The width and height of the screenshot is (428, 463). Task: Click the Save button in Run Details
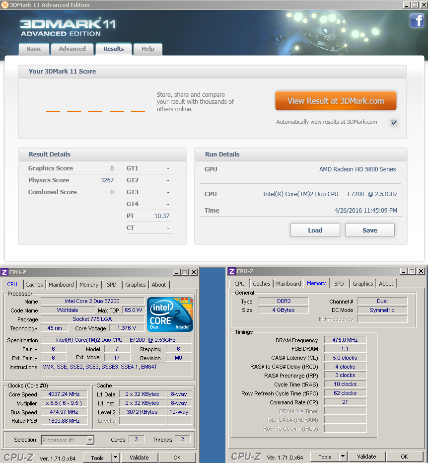point(370,230)
